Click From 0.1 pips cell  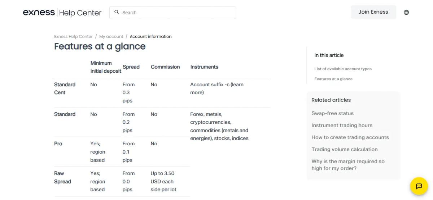click(x=128, y=152)
